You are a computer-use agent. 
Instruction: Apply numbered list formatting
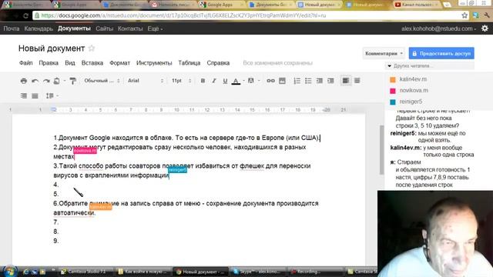pyautogui.click(x=297, y=81)
